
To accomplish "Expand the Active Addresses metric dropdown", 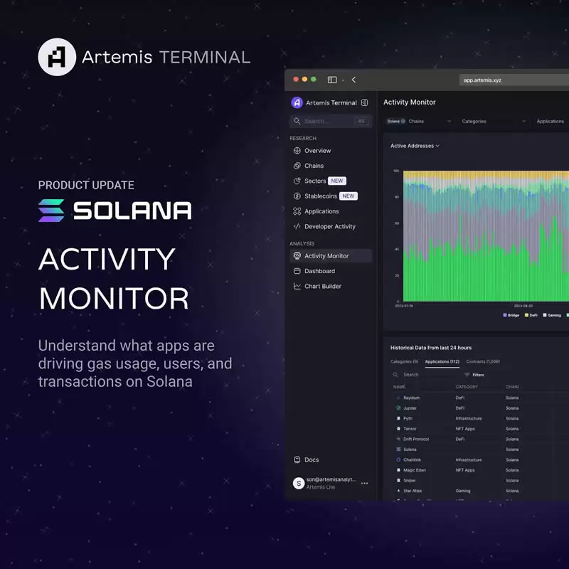I will [415, 146].
